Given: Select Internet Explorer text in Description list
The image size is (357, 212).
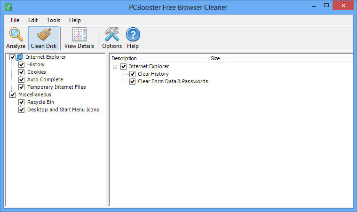Looking at the screenshot, I should [149, 66].
